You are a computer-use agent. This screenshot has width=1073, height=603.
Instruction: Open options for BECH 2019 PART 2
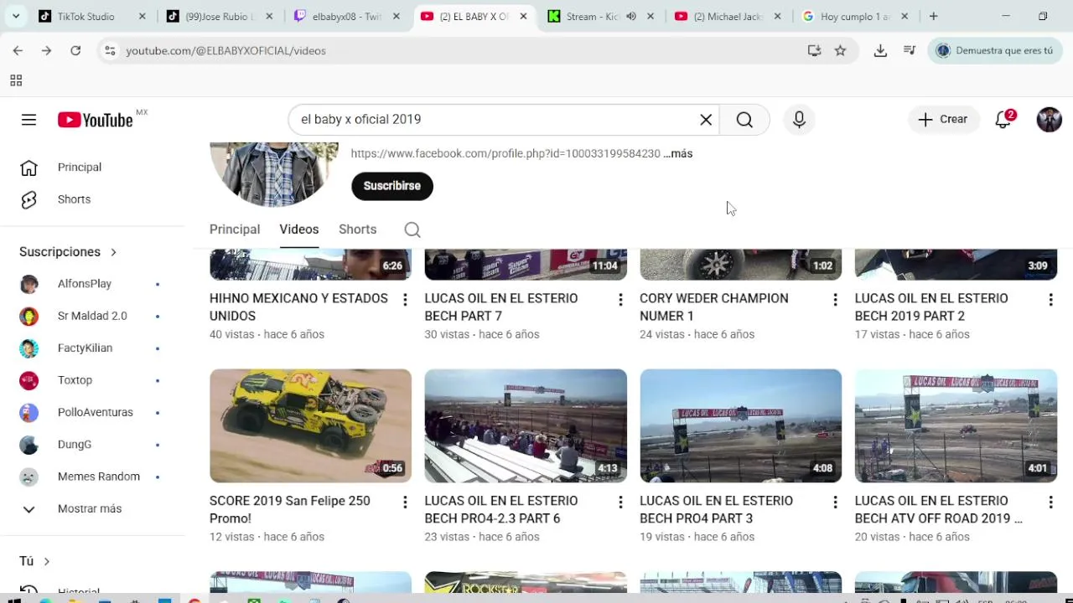pos(1050,300)
